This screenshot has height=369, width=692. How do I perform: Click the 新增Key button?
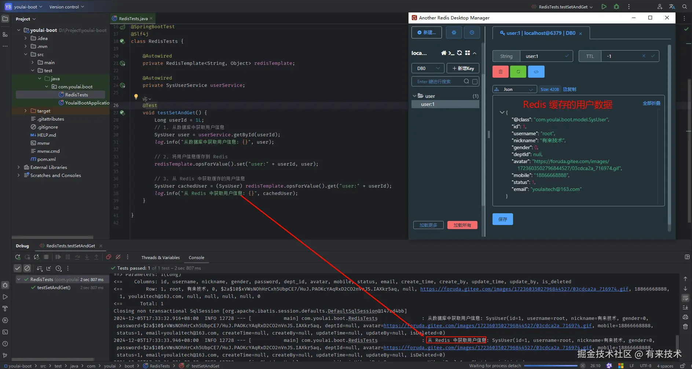tap(463, 68)
